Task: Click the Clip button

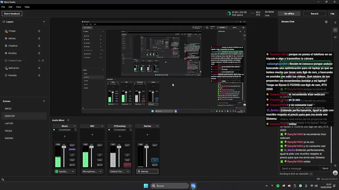Action: pos(332,13)
